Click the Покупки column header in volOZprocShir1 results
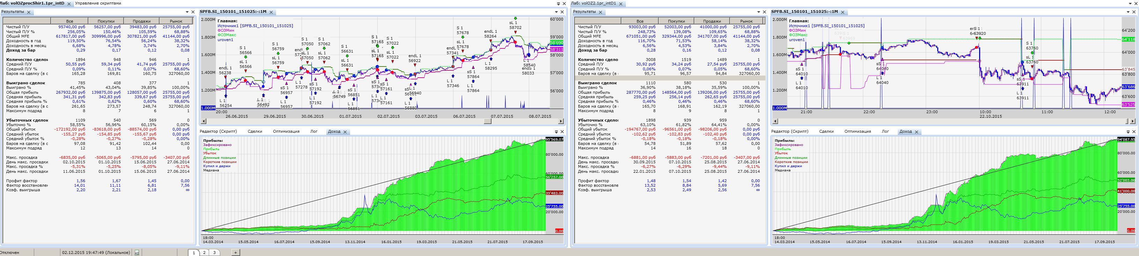 (x=106, y=21)
